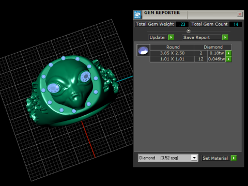Collapse panel with the circular chevron handle
The image size is (248, 186).
pos(189,31)
